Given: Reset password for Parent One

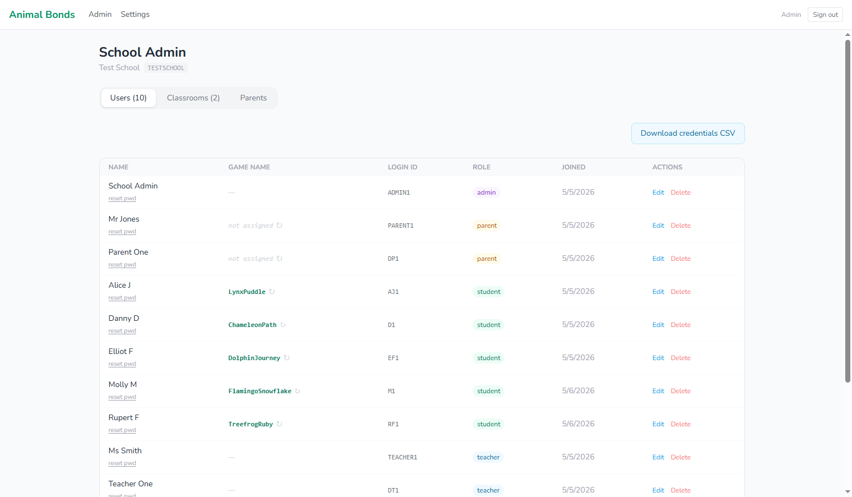Looking at the screenshot, I should point(122,265).
